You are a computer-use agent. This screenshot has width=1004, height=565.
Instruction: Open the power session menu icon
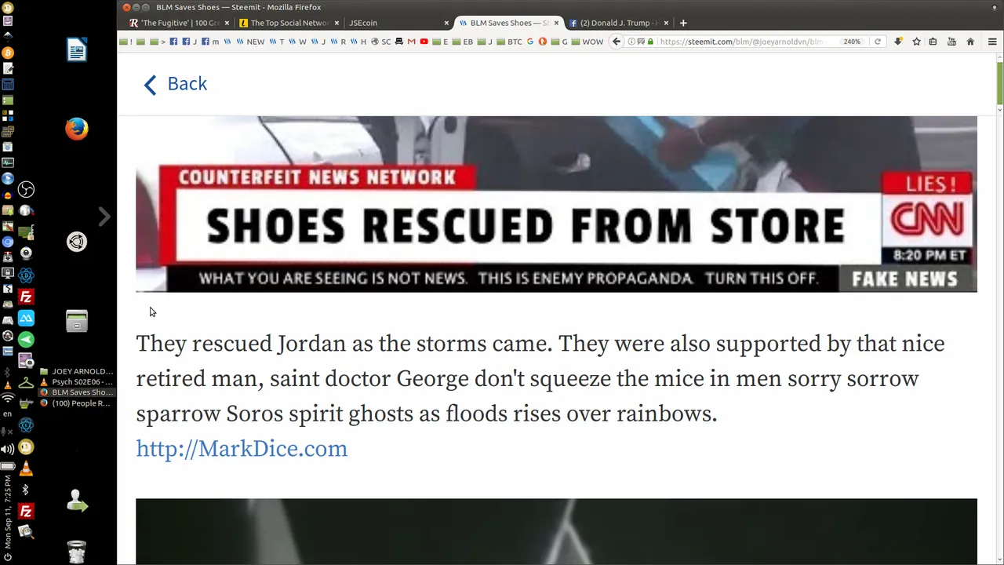(8, 557)
